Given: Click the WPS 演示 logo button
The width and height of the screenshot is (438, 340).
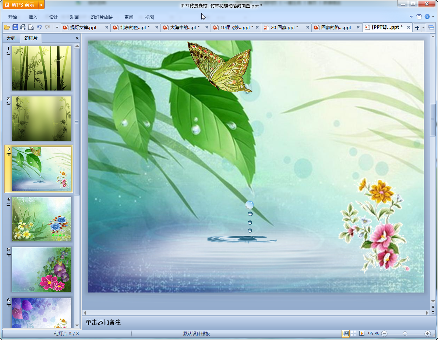Looking at the screenshot, I should [20, 5].
